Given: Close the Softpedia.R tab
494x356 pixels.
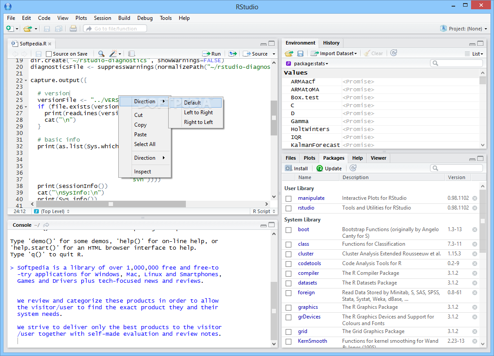Looking at the screenshot, I should 50,44.
